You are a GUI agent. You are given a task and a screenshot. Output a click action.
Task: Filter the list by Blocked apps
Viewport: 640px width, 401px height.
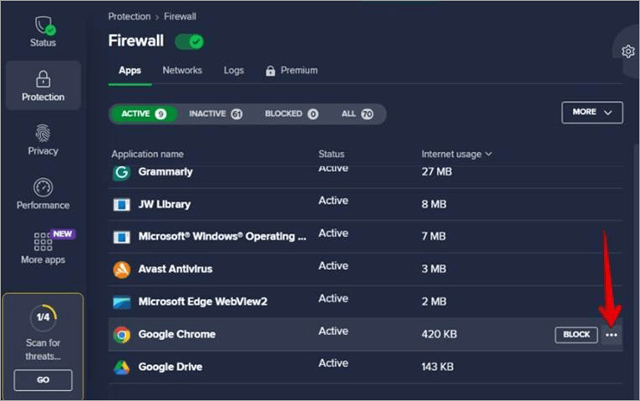tap(291, 114)
